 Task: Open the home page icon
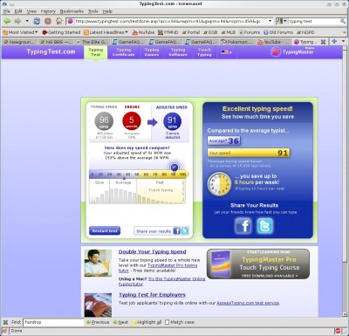59,21
